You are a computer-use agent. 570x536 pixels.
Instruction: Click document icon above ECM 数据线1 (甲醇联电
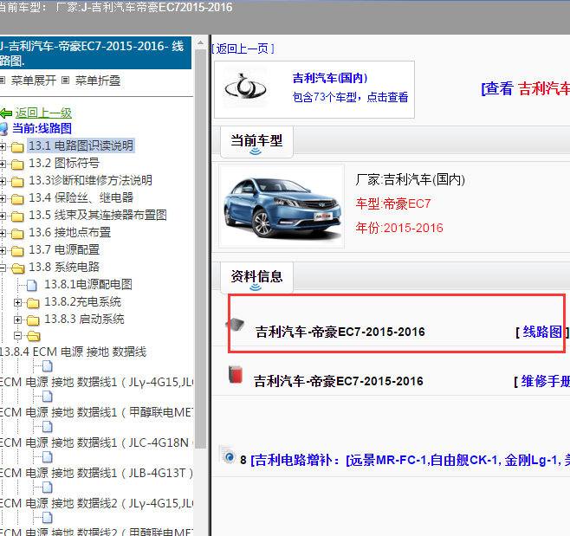[48, 397]
